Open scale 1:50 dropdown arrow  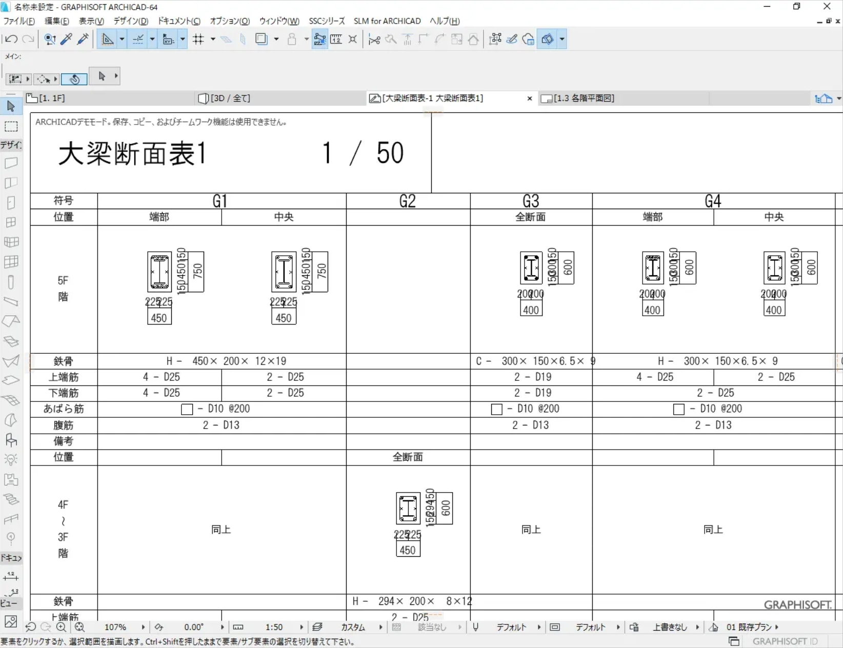tap(302, 627)
